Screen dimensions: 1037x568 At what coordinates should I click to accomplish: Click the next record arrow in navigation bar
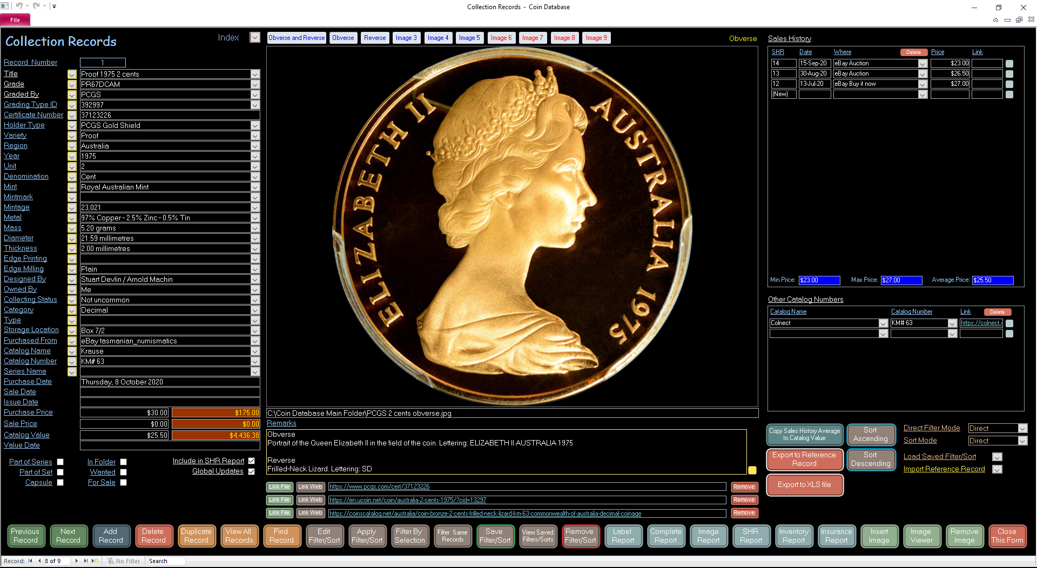tap(77, 561)
